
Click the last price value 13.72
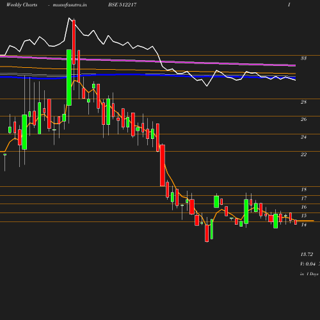click(x=307, y=254)
